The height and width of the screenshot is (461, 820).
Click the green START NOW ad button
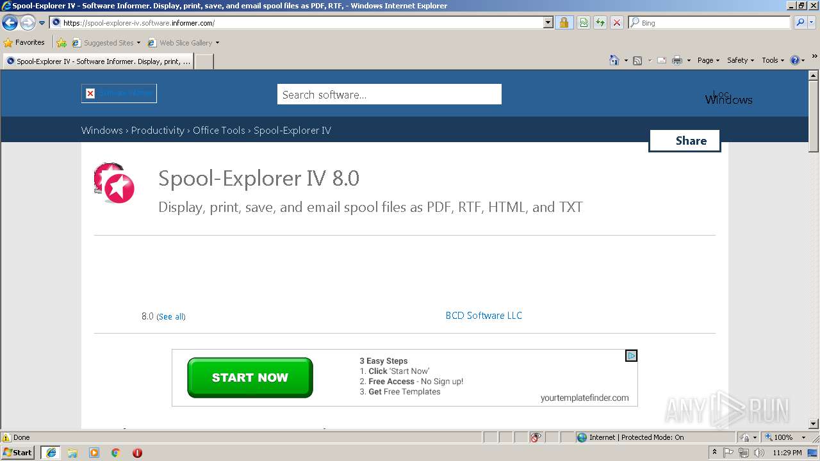[250, 378]
